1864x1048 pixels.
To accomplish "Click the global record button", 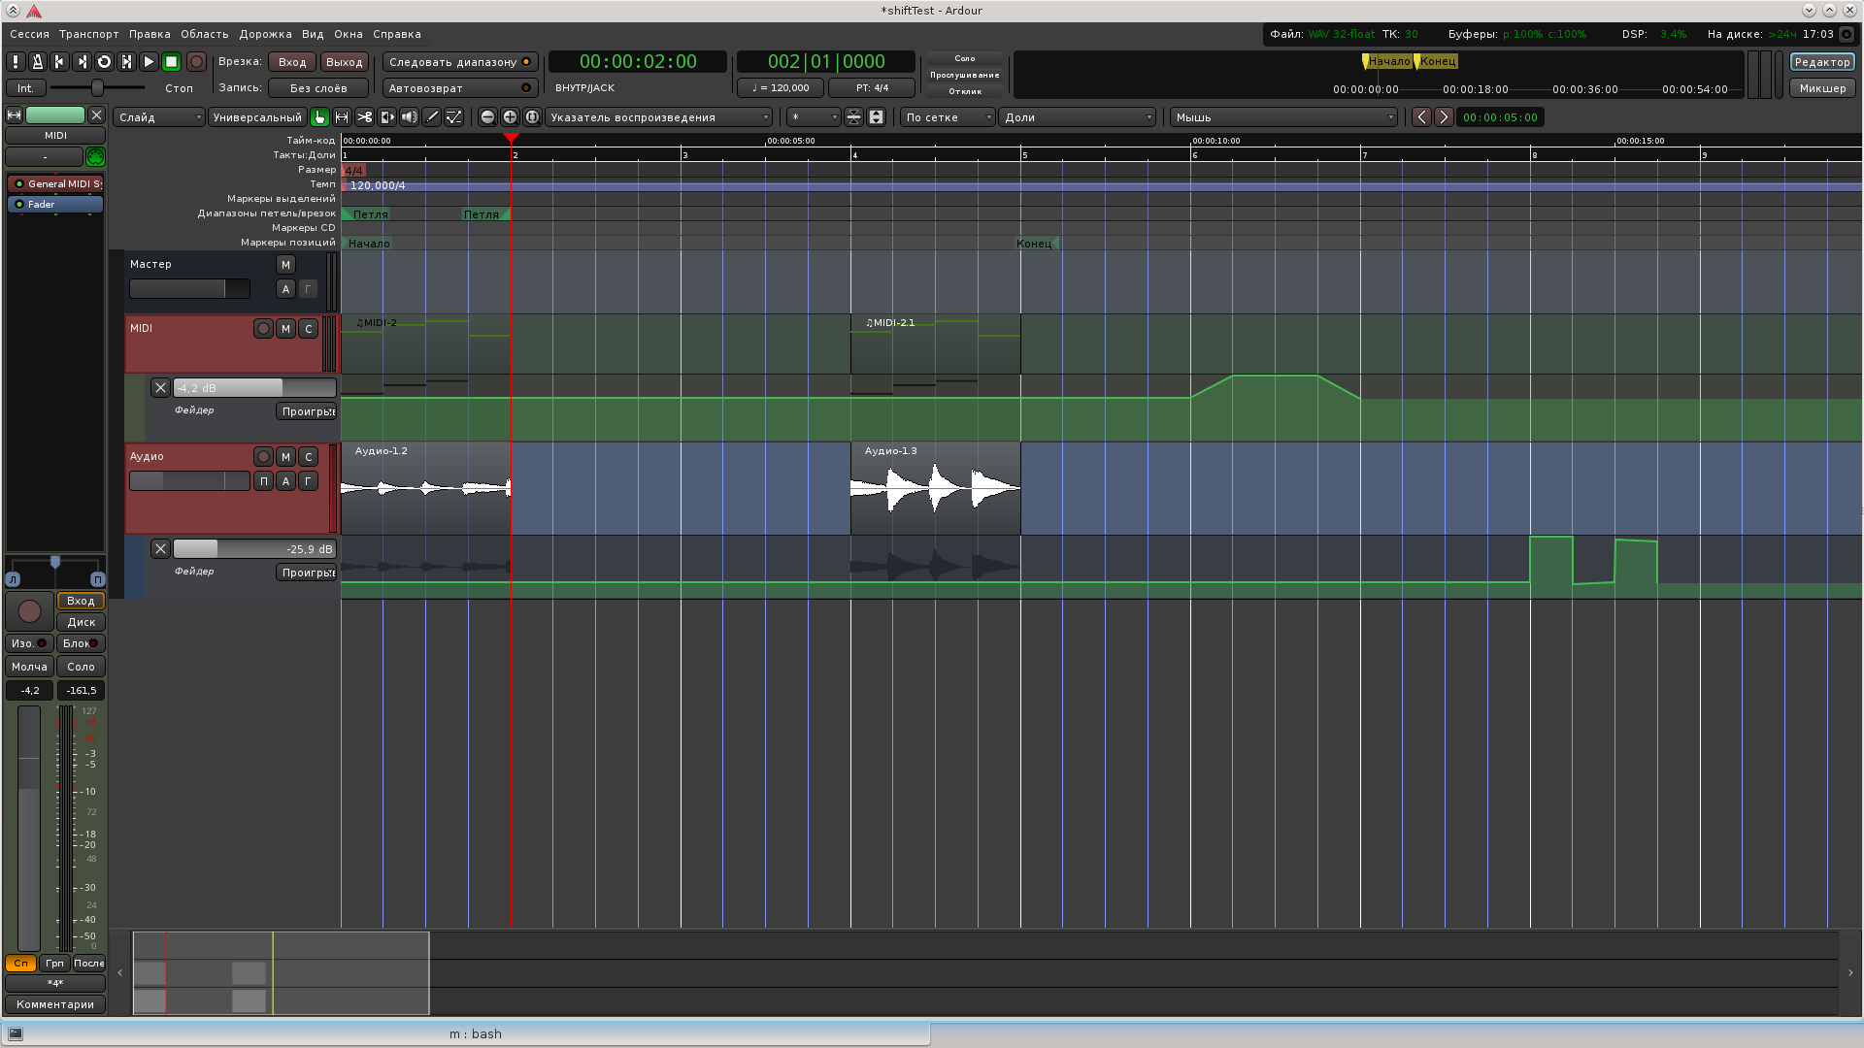I will point(196,62).
